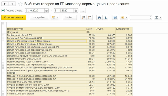
Task: Expand Сливки 0,25кг 30% стакан row
Action: (3, 94)
